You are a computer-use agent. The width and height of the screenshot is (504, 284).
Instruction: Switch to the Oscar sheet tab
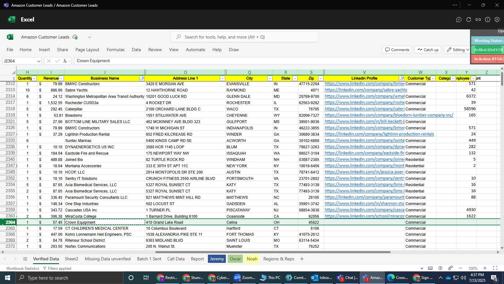pyautogui.click(x=235, y=259)
